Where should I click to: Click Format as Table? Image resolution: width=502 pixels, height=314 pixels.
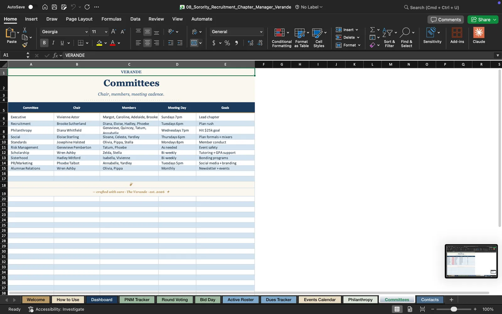(x=302, y=38)
